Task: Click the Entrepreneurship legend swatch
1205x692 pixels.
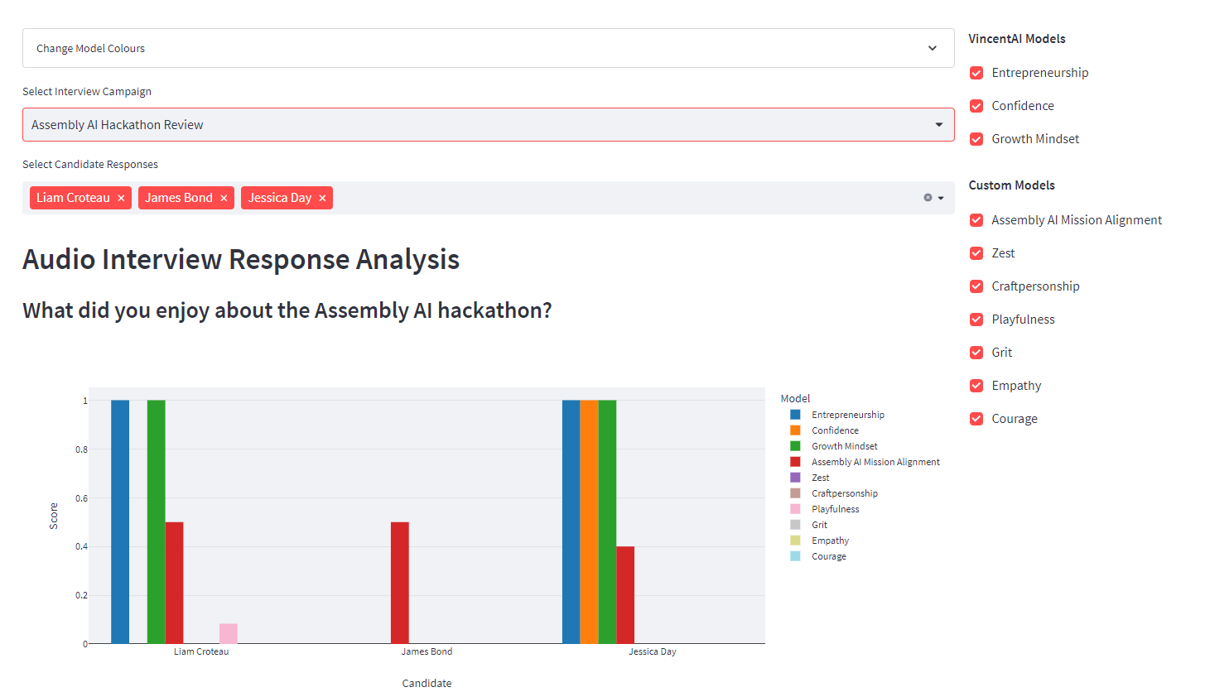Action: tap(795, 415)
